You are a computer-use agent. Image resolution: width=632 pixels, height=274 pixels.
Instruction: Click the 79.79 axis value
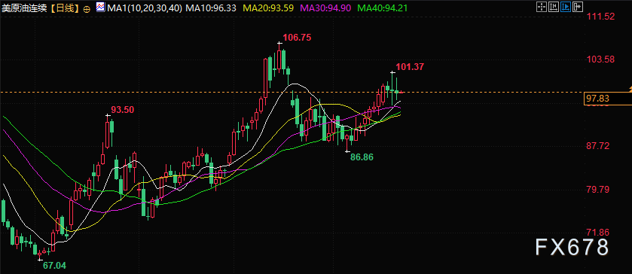click(x=598, y=189)
